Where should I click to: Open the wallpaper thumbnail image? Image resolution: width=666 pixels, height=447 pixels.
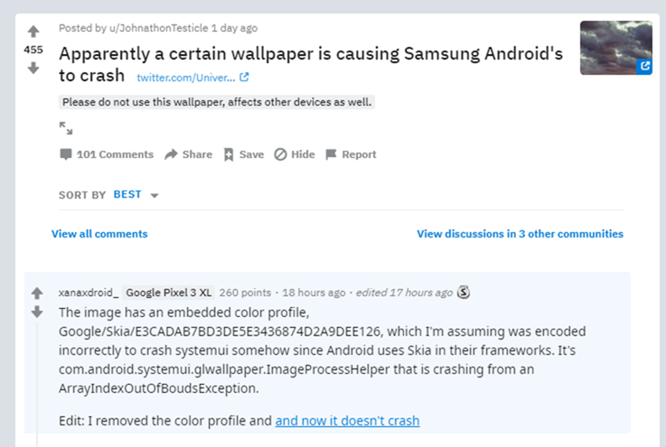[615, 48]
